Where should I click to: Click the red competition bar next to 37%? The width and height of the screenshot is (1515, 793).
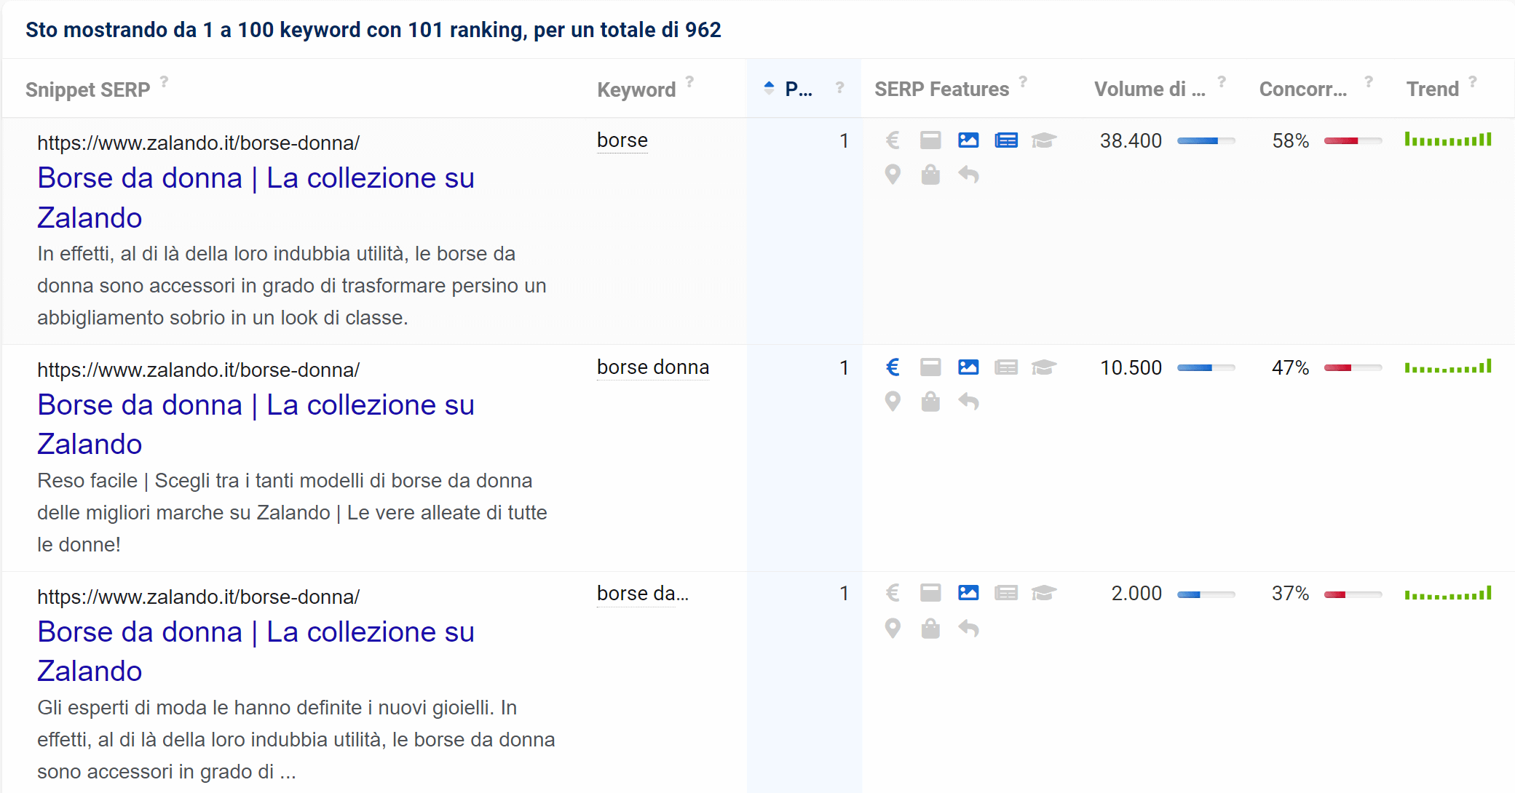[x=1353, y=594]
